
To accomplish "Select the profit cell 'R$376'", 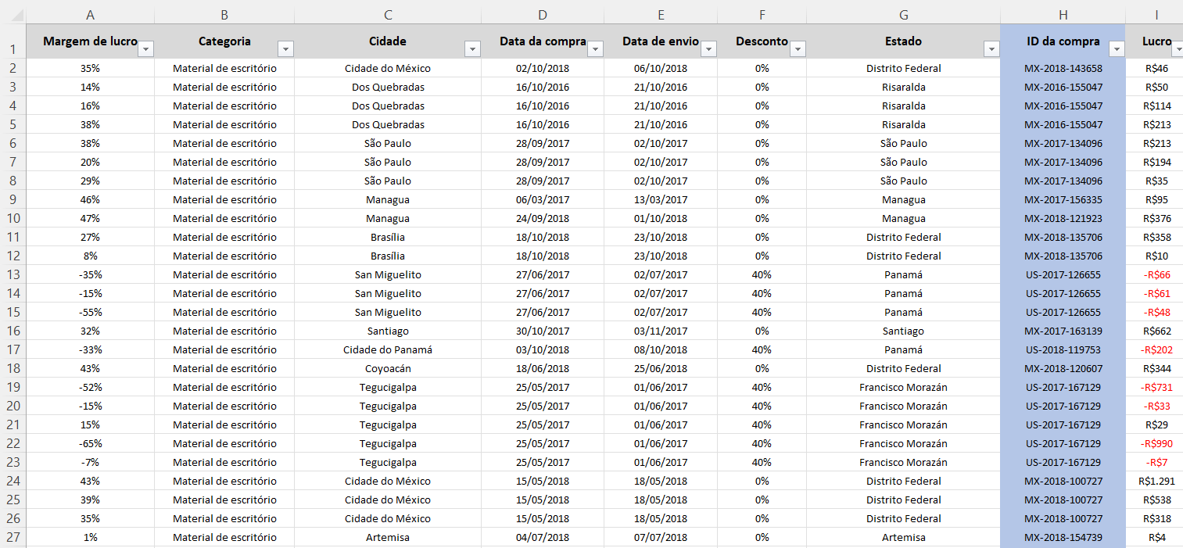I will coord(1155,218).
